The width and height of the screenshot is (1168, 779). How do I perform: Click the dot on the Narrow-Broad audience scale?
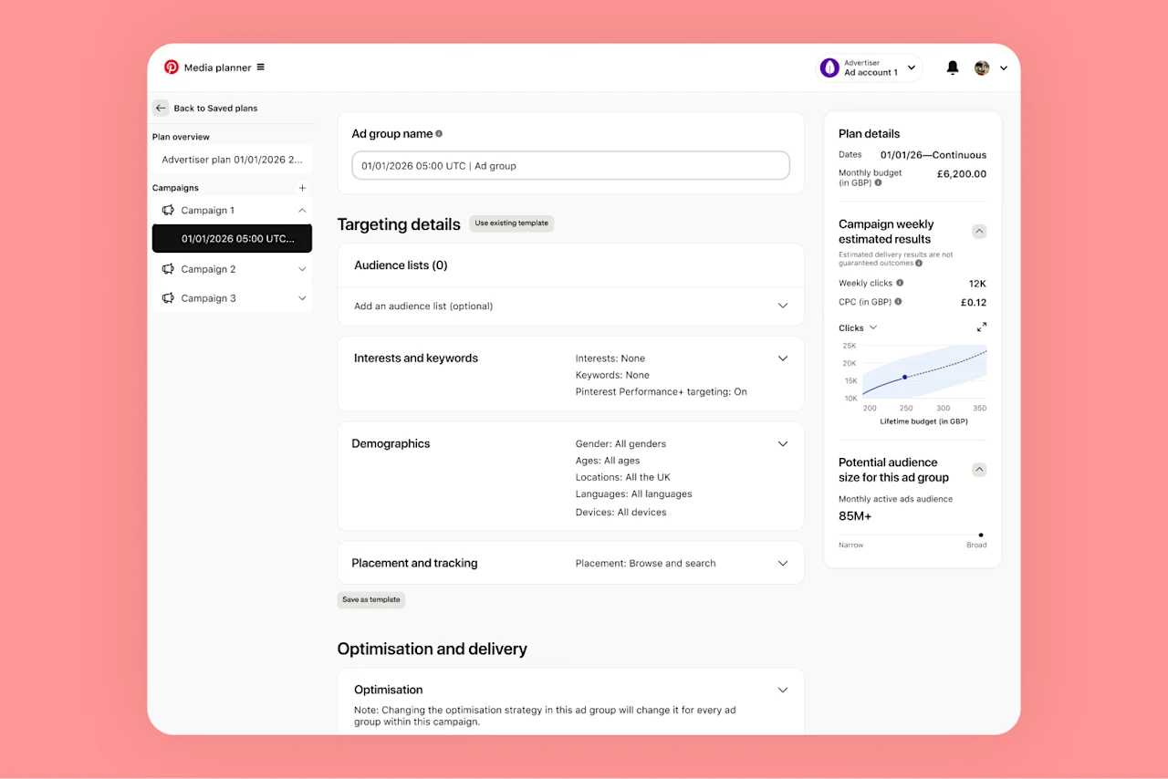pos(981,535)
